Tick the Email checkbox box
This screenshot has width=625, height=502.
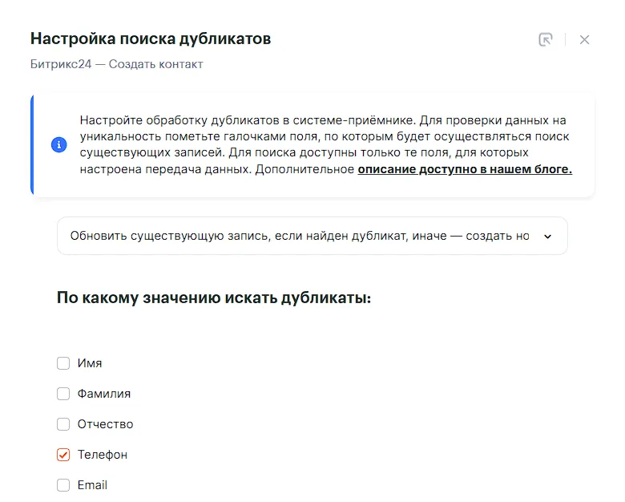tap(63, 485)
